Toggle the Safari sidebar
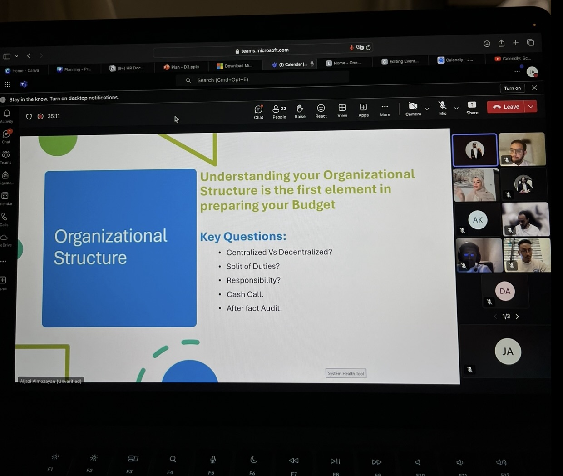Screen dimensions: 563x476 point(7,56)
